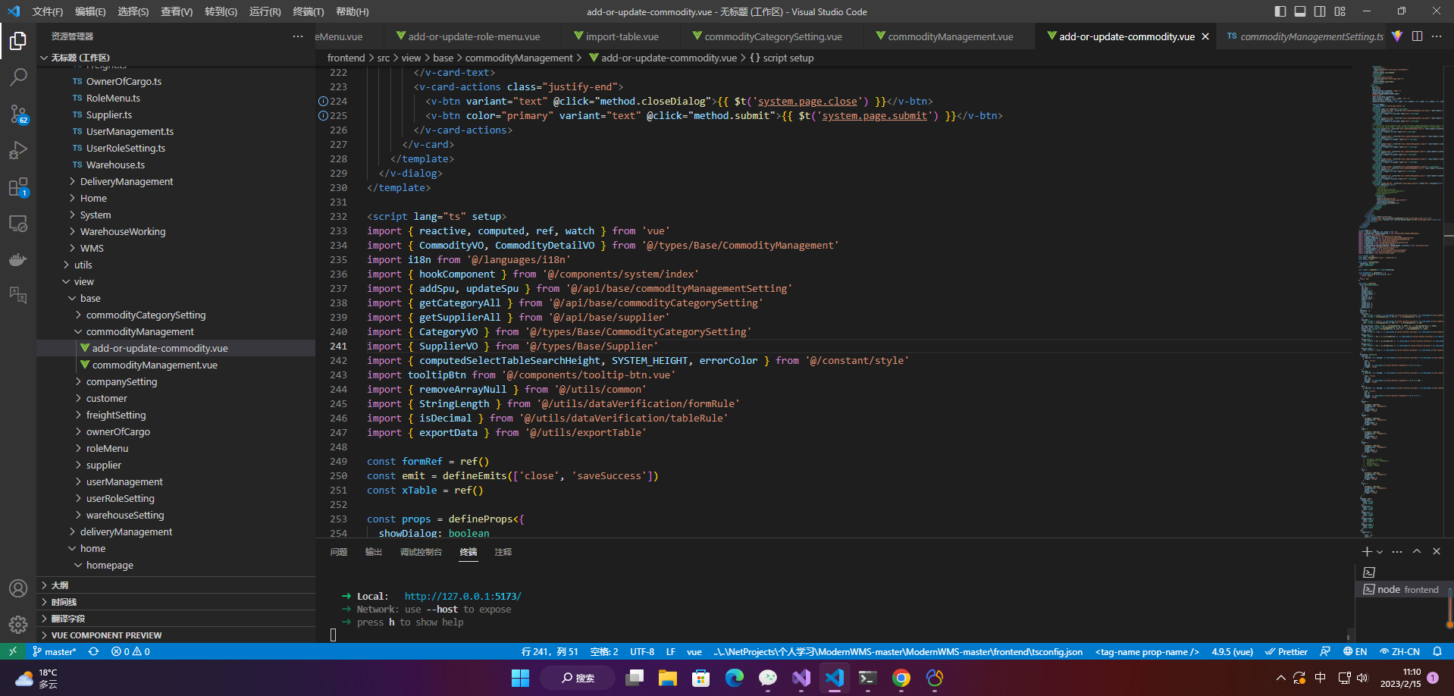Close the add-or-update-commodity.vue tab
Image resolution: width=1454 pixels, height=696 pixels.
point(1205,36)
